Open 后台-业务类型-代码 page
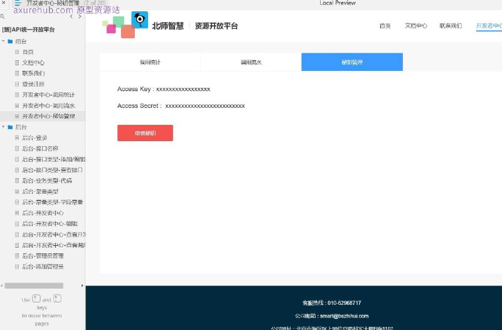Image resolution: width=502 pixels, height=330 pixels. point(47,181)
